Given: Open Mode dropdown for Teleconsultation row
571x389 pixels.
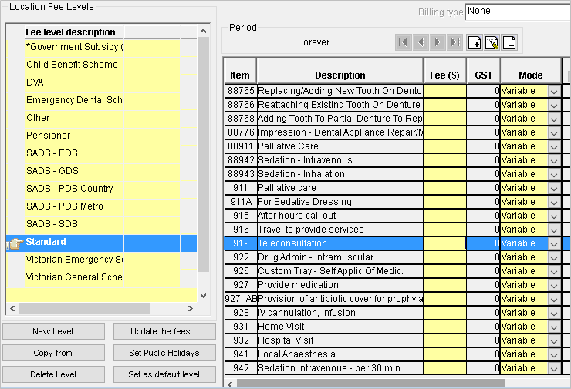Looking at the screenshot, I should (x=554, y=243).
